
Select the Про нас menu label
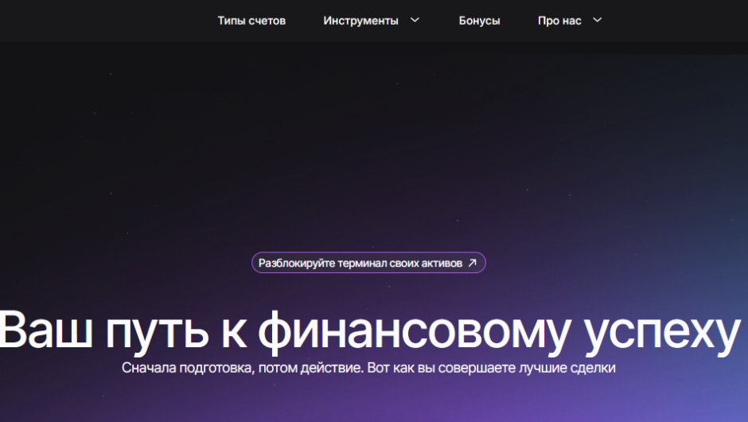[x=559, y=21]
